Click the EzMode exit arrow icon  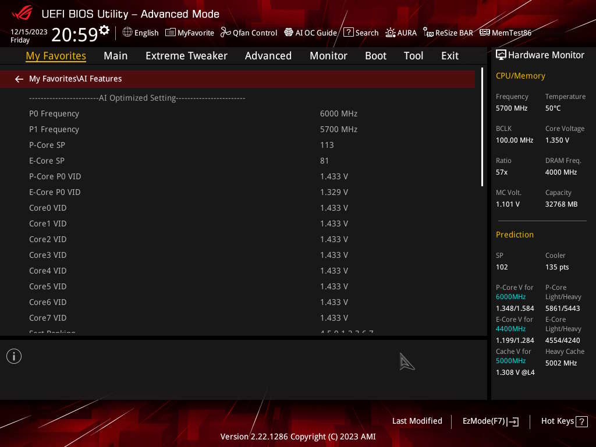click(x=513, y=421)
